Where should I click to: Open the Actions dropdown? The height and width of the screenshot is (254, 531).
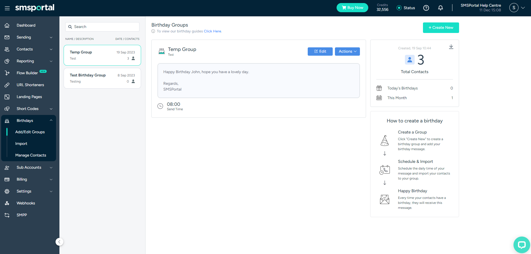(x=347, y=52)
